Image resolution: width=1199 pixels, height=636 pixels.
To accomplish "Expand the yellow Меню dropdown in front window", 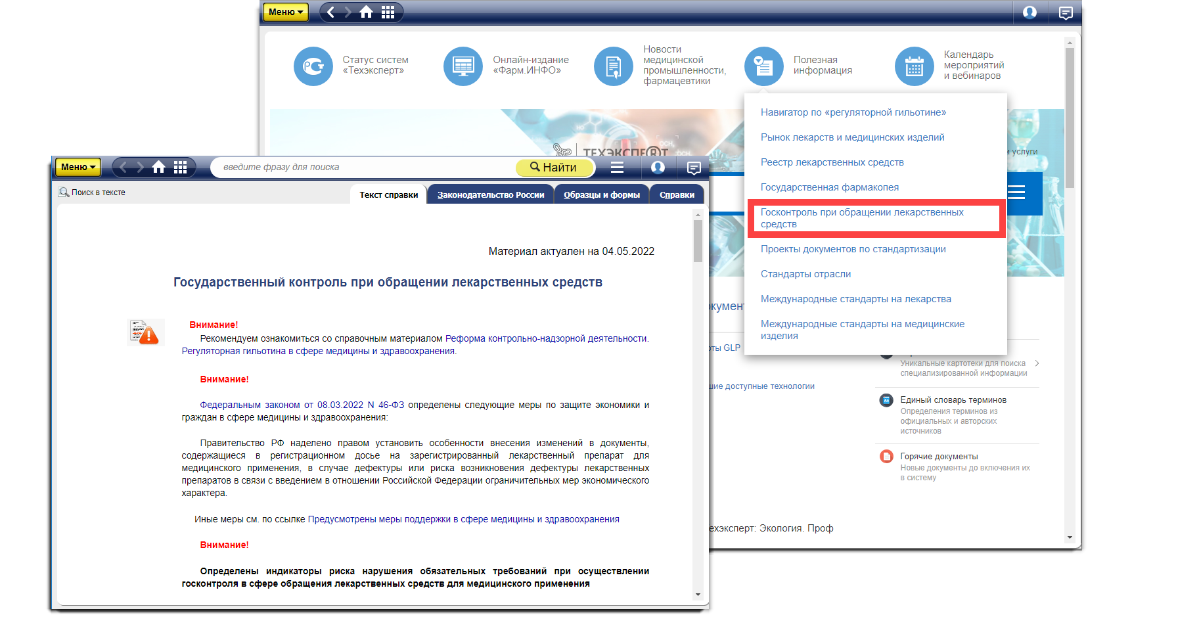I will click(x=78, y=168).
